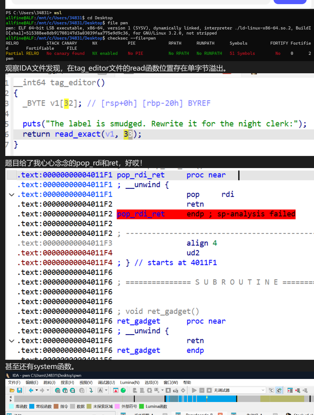This screenshot has width=314, height=415.
Task: Click the open file icon in IDA toolbar
Action: coord(12,390)
